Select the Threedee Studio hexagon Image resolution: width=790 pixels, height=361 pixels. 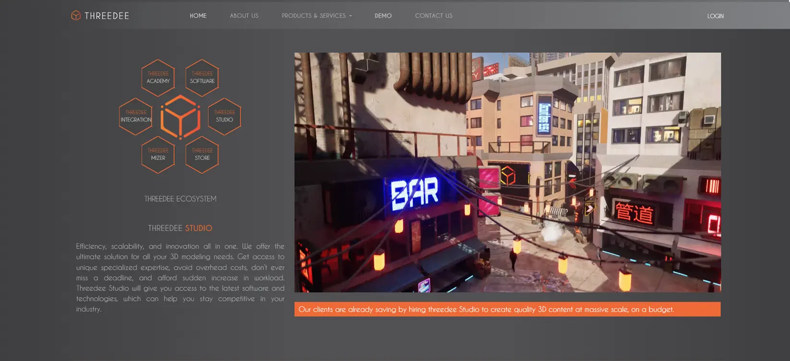tap(225, 116)
